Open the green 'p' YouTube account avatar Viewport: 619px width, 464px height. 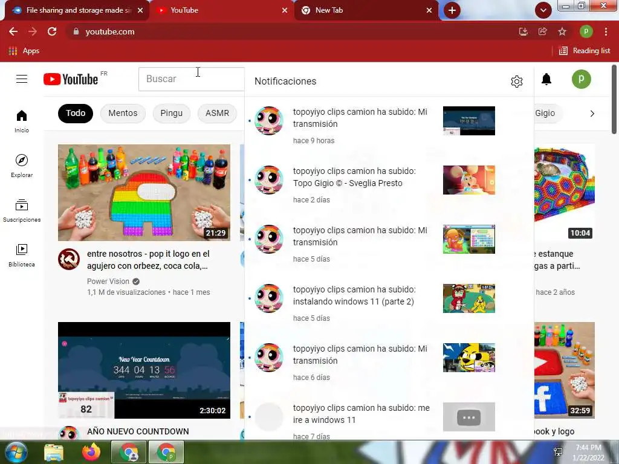[581, 79]
